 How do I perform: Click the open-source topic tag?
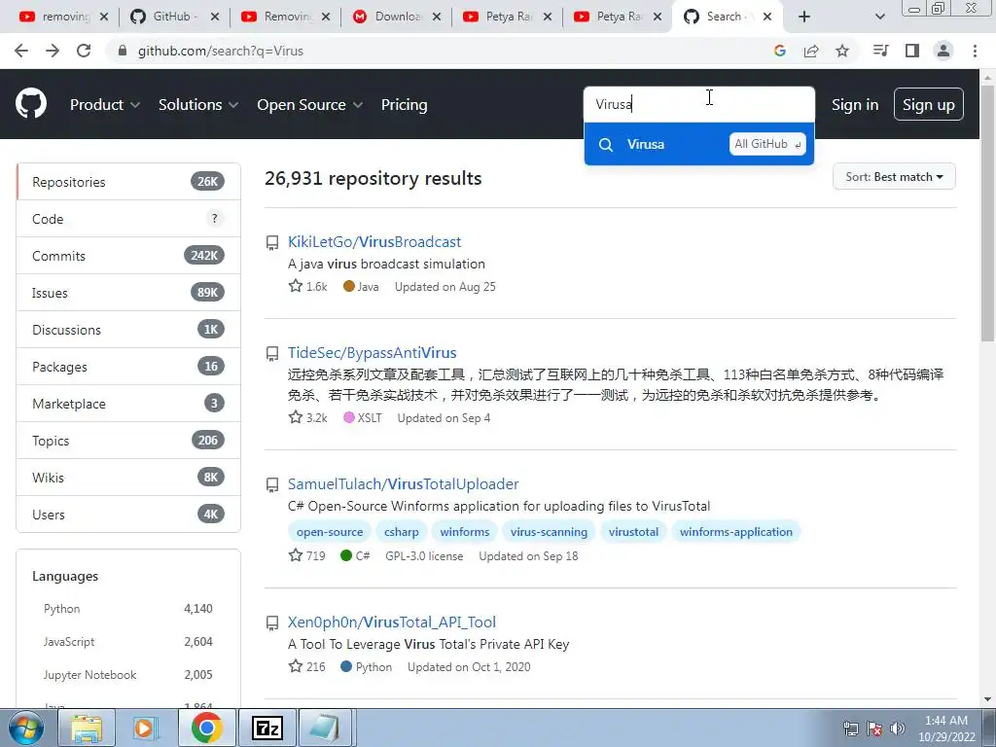pyautogui.click(x=330, y=532)
